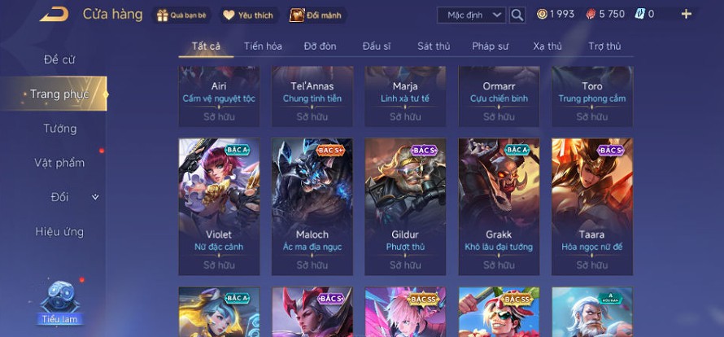Screen dimensions: 724x337
Task: Expand the Đổi sidebar submenu
Action: click(x=95, y=197)
